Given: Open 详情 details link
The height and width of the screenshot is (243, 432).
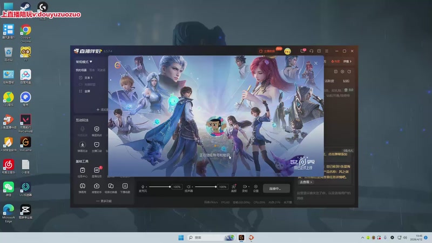Looking at the screenshot, I should [x=347, y=62].
